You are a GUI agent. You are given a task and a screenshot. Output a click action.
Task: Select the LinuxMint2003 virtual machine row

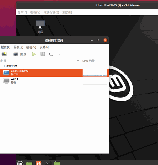coord(54,72)
